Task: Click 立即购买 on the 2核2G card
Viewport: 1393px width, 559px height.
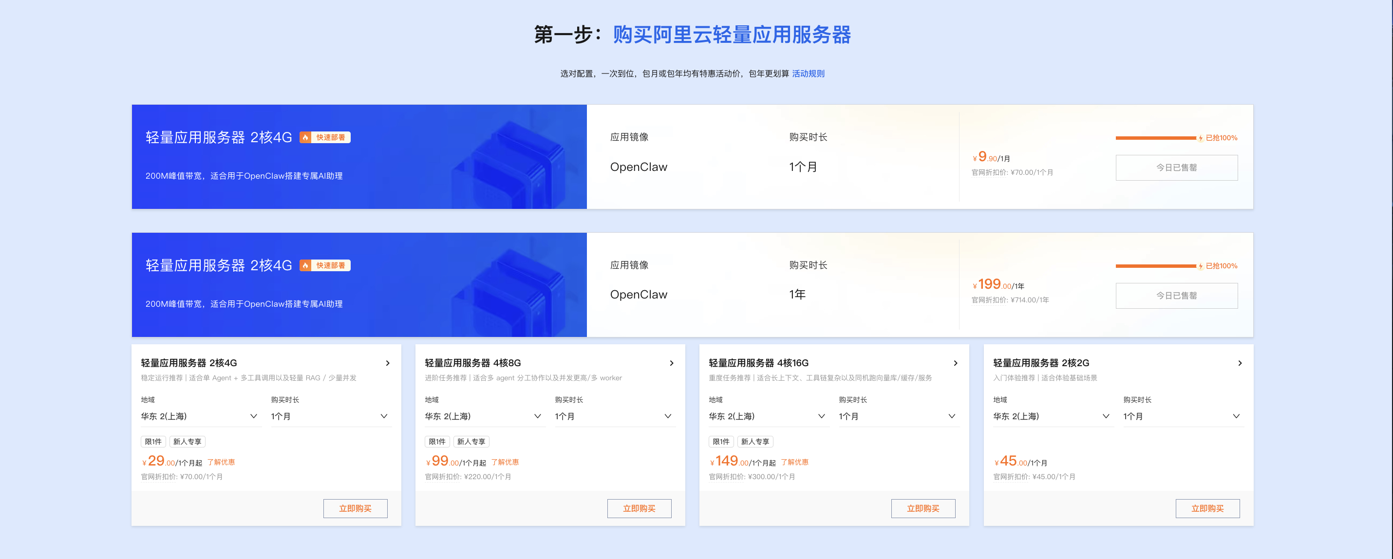Action: click(x=1207, y=508)
